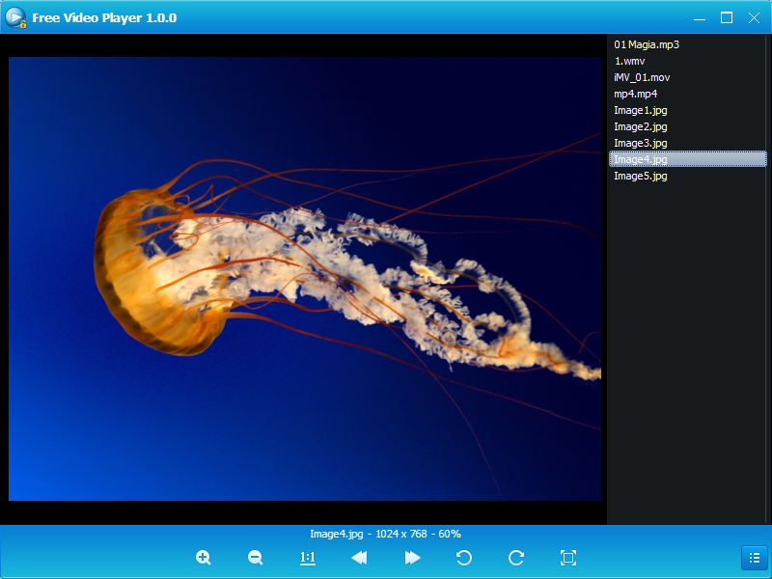The image size is (772, 579).
Task: Open 01 Magia.mp3 from the playlist
Action: click(647, 44)
